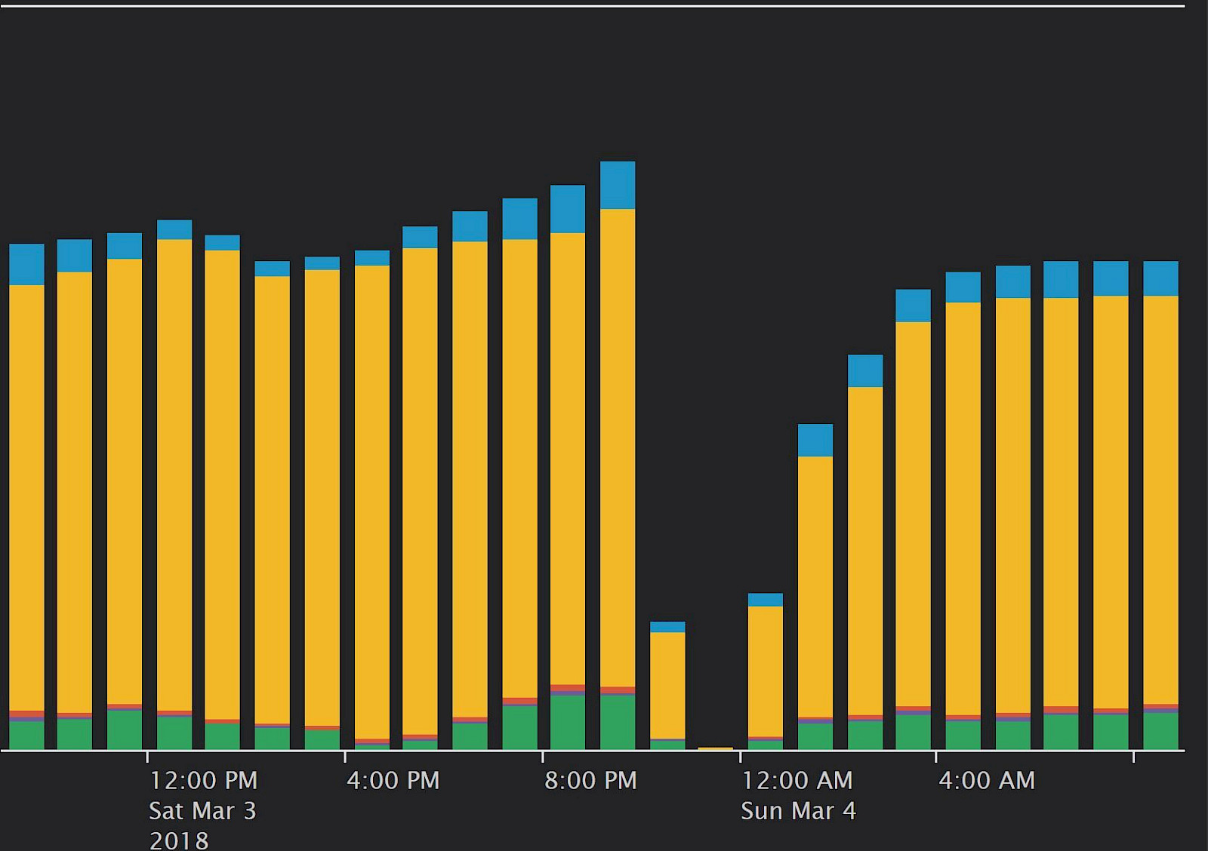
Task: Click the yellow segment of the leftmost bar
Action: [26, 498]
